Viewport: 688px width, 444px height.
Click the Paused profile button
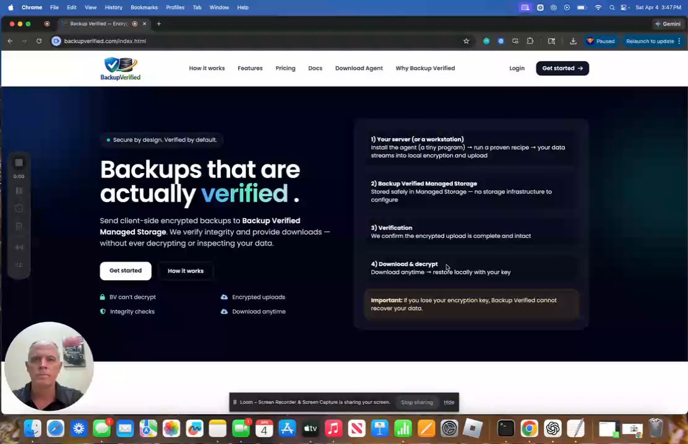click(601, 41)
